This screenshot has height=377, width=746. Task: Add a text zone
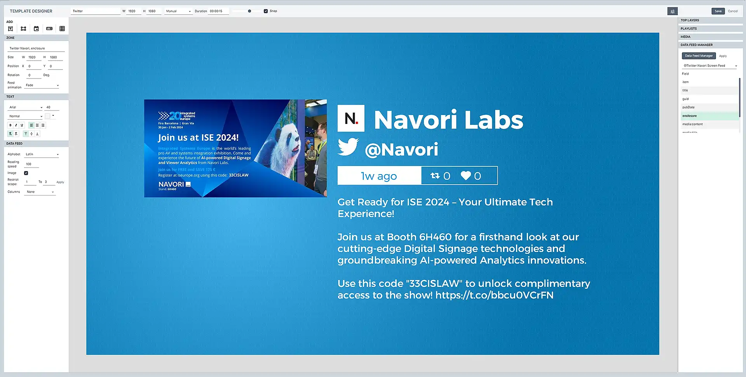10,29
